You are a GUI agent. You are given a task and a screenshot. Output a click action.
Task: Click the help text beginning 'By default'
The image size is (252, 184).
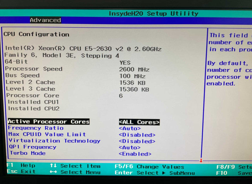coord(229,73)
